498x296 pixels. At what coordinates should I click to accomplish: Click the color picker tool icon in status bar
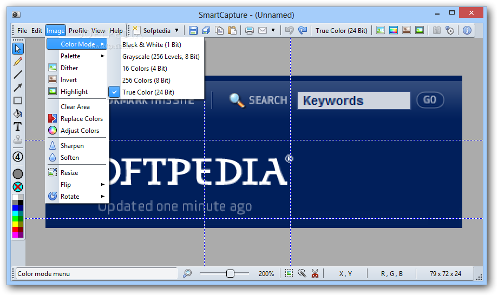click(x=302, y=273)
